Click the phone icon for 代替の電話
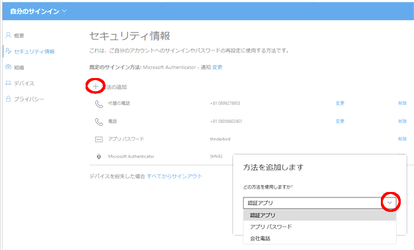This screenshot has height=250, width=414. (99, 104)
